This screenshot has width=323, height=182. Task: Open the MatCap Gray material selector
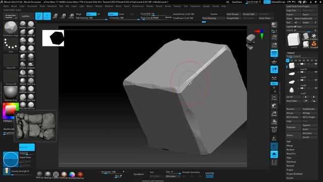(x=11, y=93)
